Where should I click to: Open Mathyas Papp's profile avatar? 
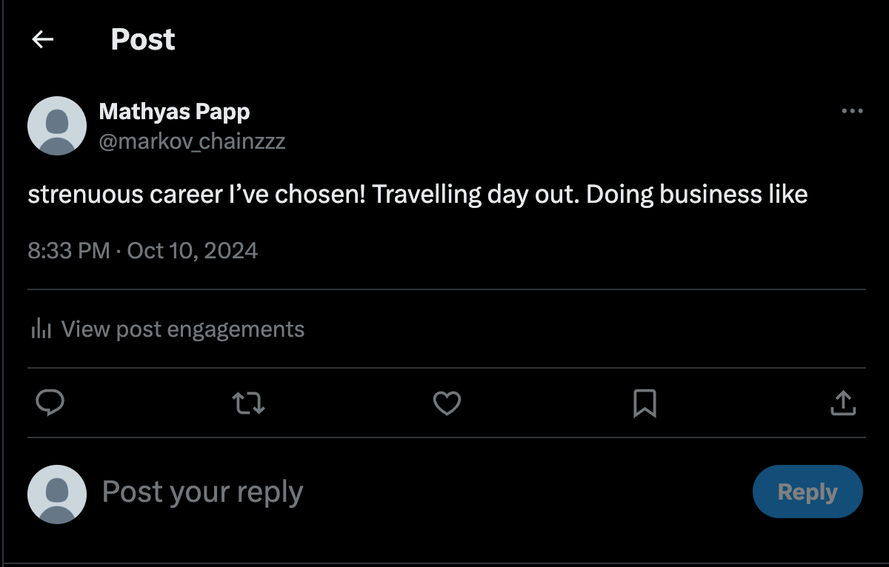coord(57,126)
